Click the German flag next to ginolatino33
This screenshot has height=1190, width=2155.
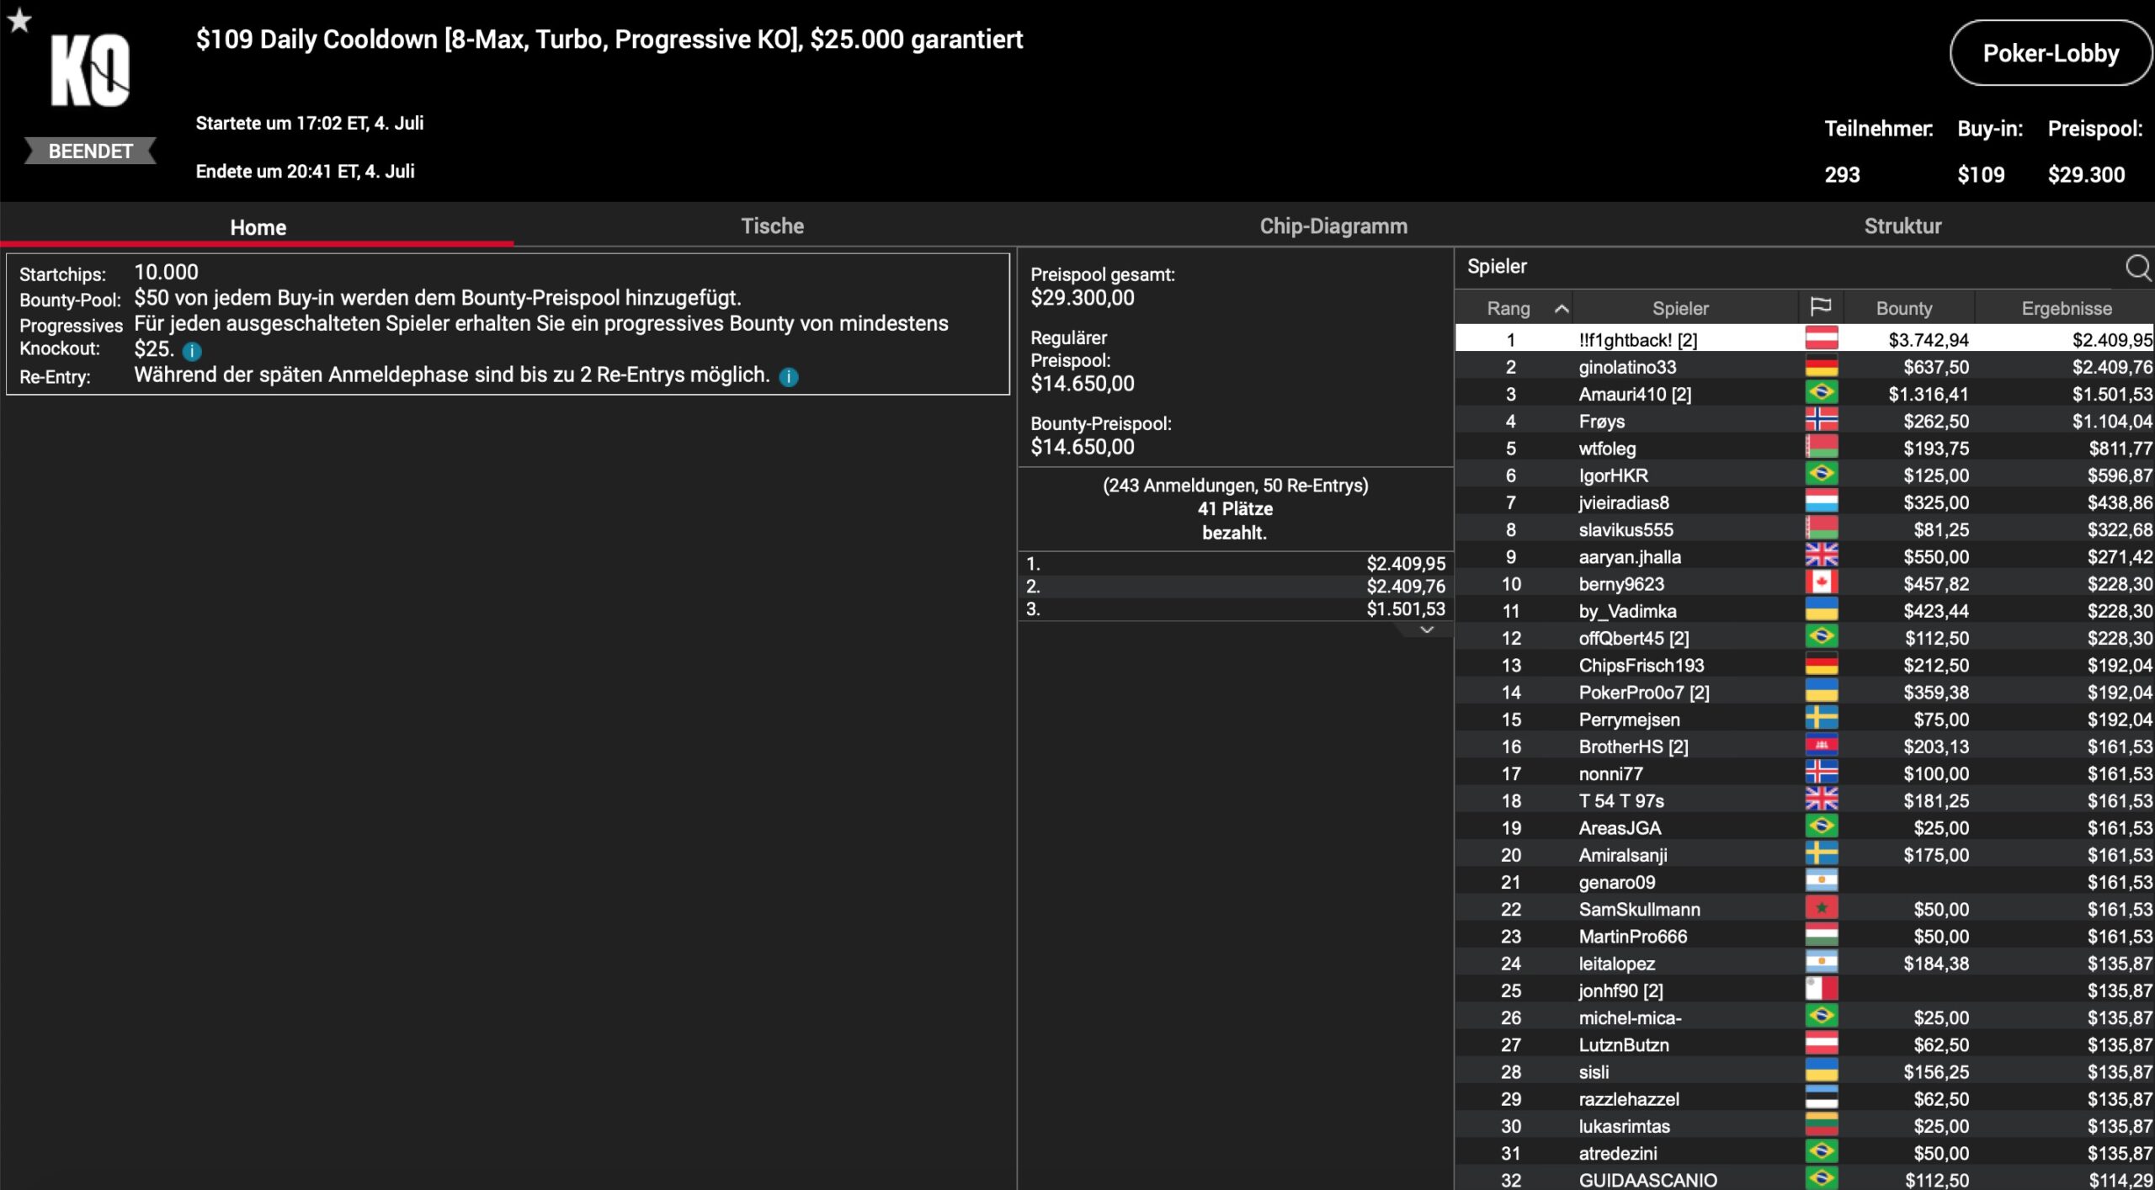click(1821, 367)
